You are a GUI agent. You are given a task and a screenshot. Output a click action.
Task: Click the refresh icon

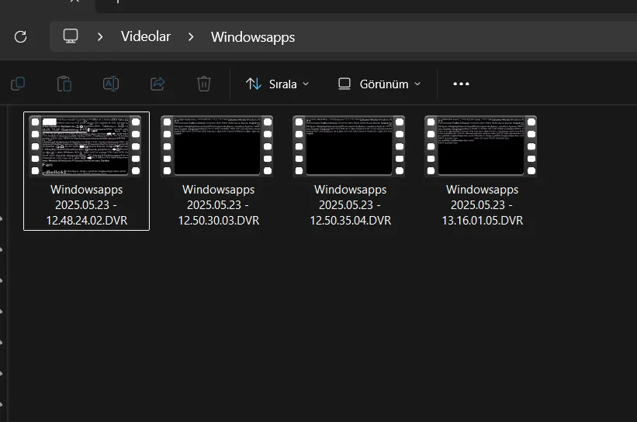click(x=20, y=37)
